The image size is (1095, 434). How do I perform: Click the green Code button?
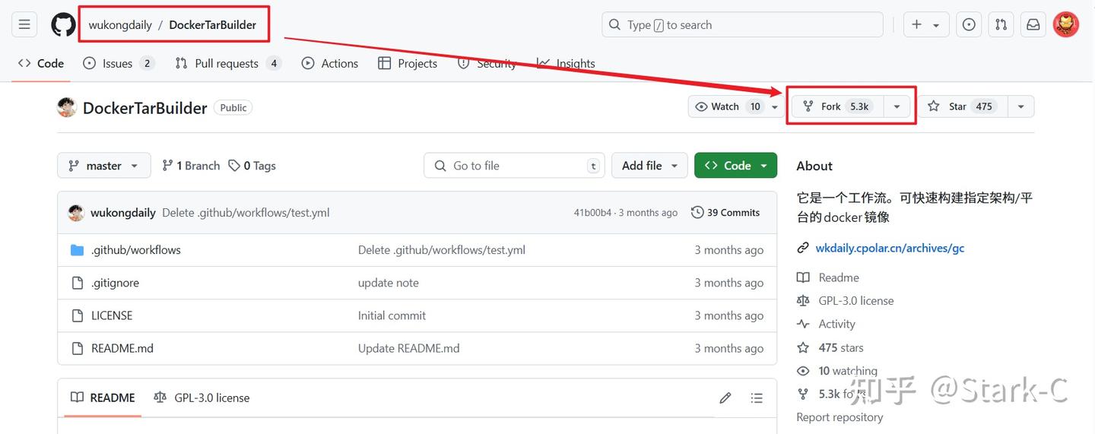(x=735, y=166)
